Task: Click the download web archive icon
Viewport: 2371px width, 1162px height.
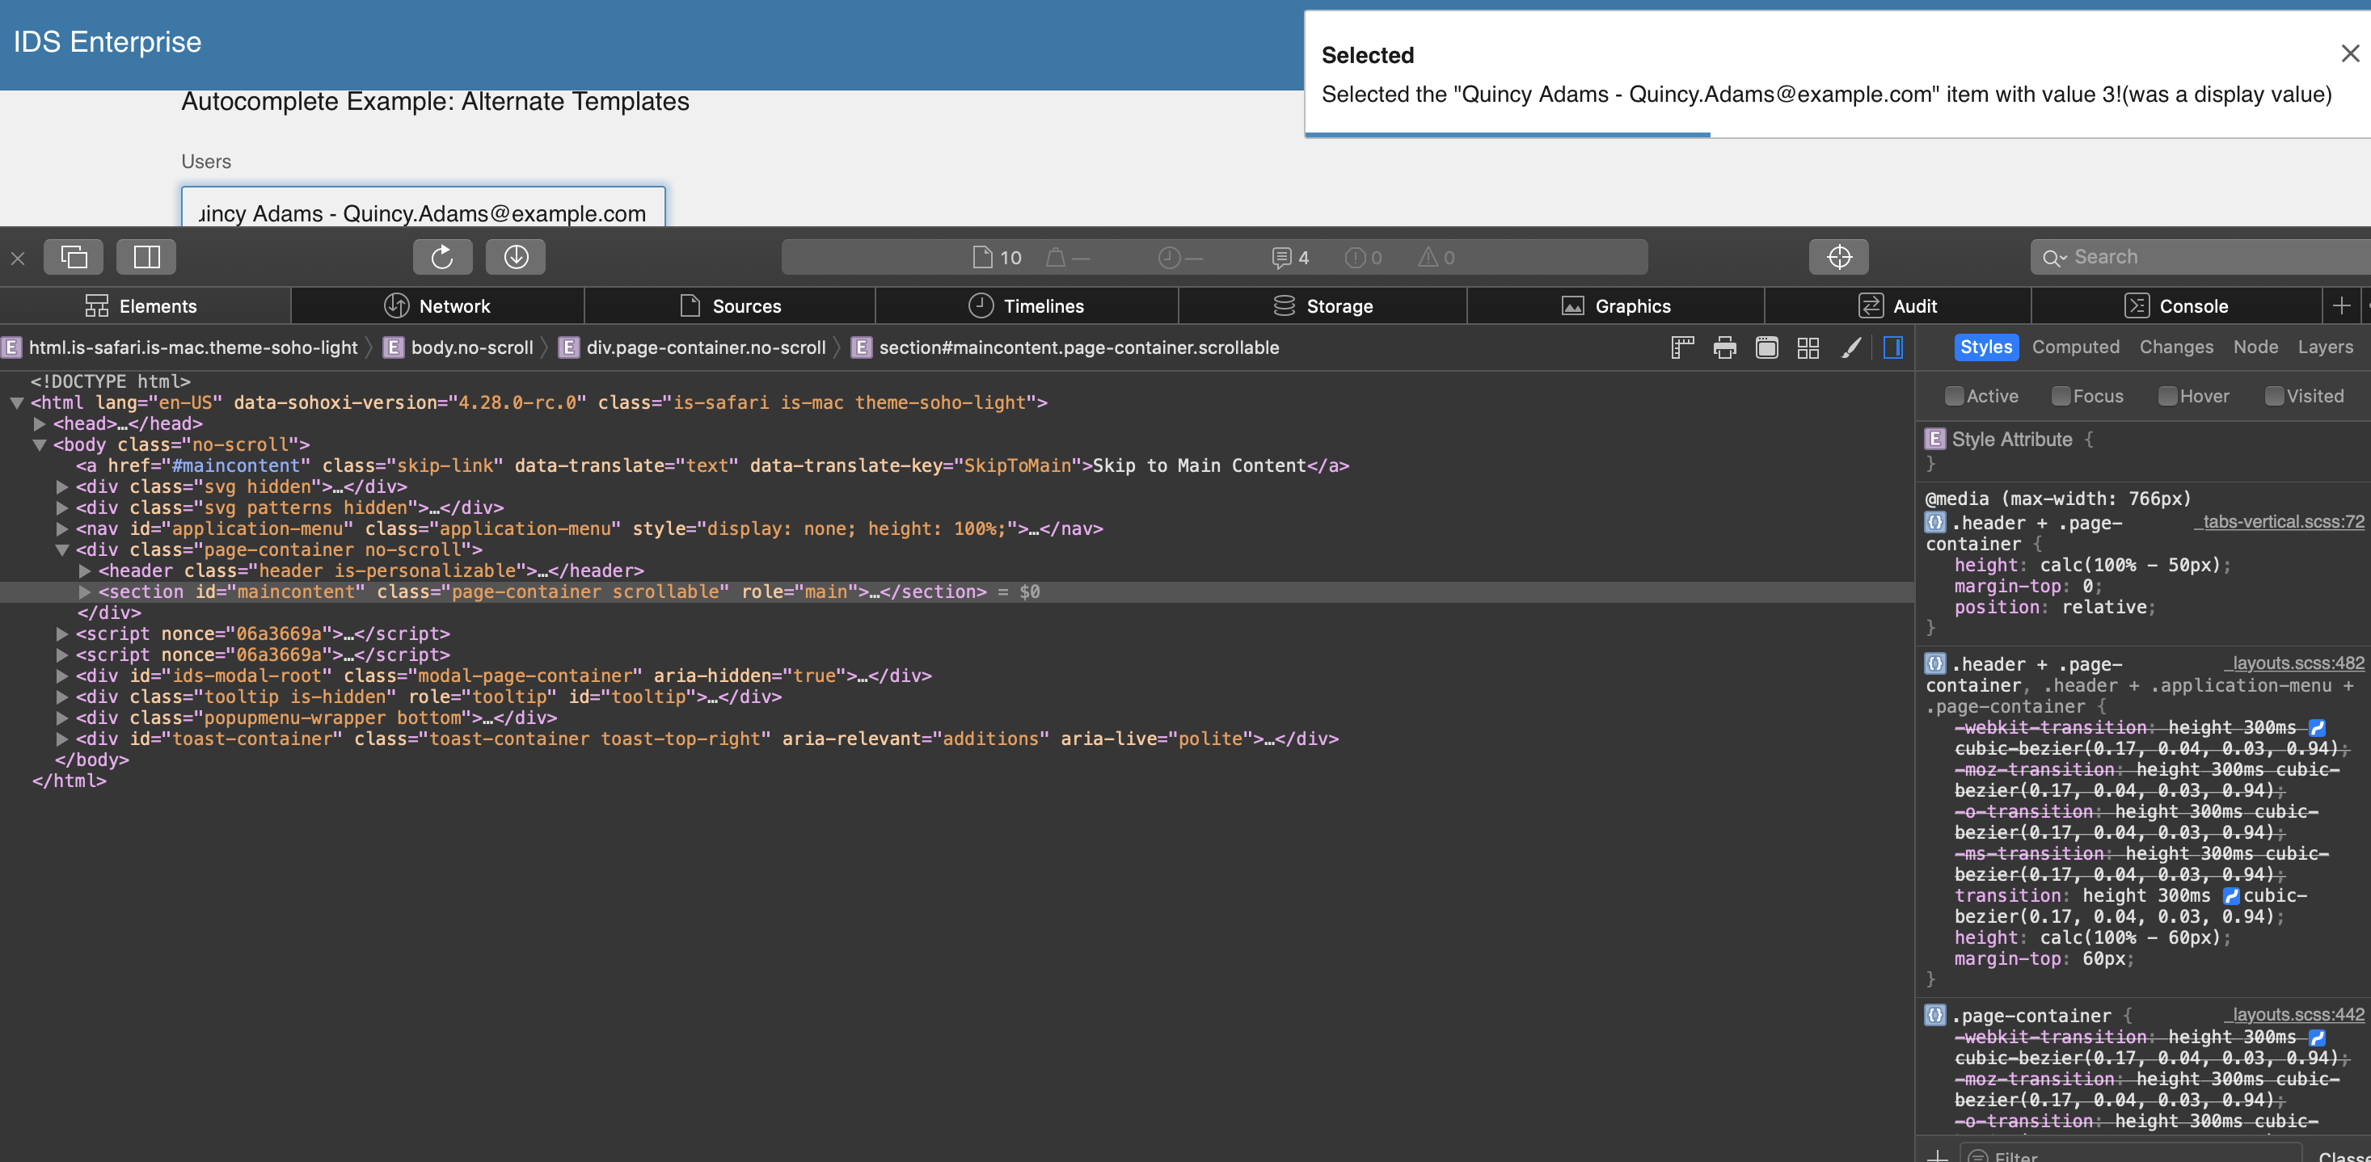Action: (516, 257)
